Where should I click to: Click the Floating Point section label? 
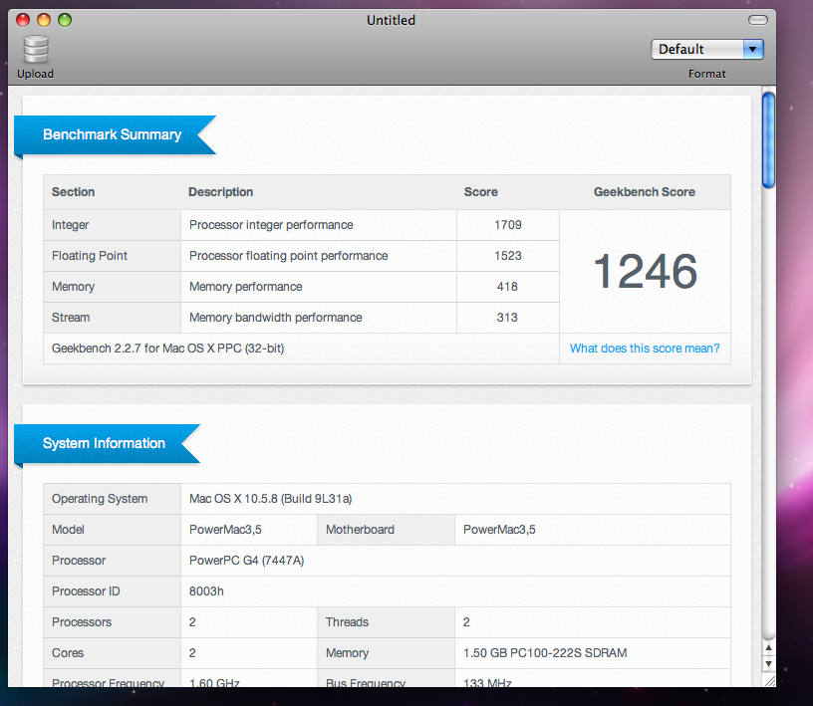(x=90, y=256)
